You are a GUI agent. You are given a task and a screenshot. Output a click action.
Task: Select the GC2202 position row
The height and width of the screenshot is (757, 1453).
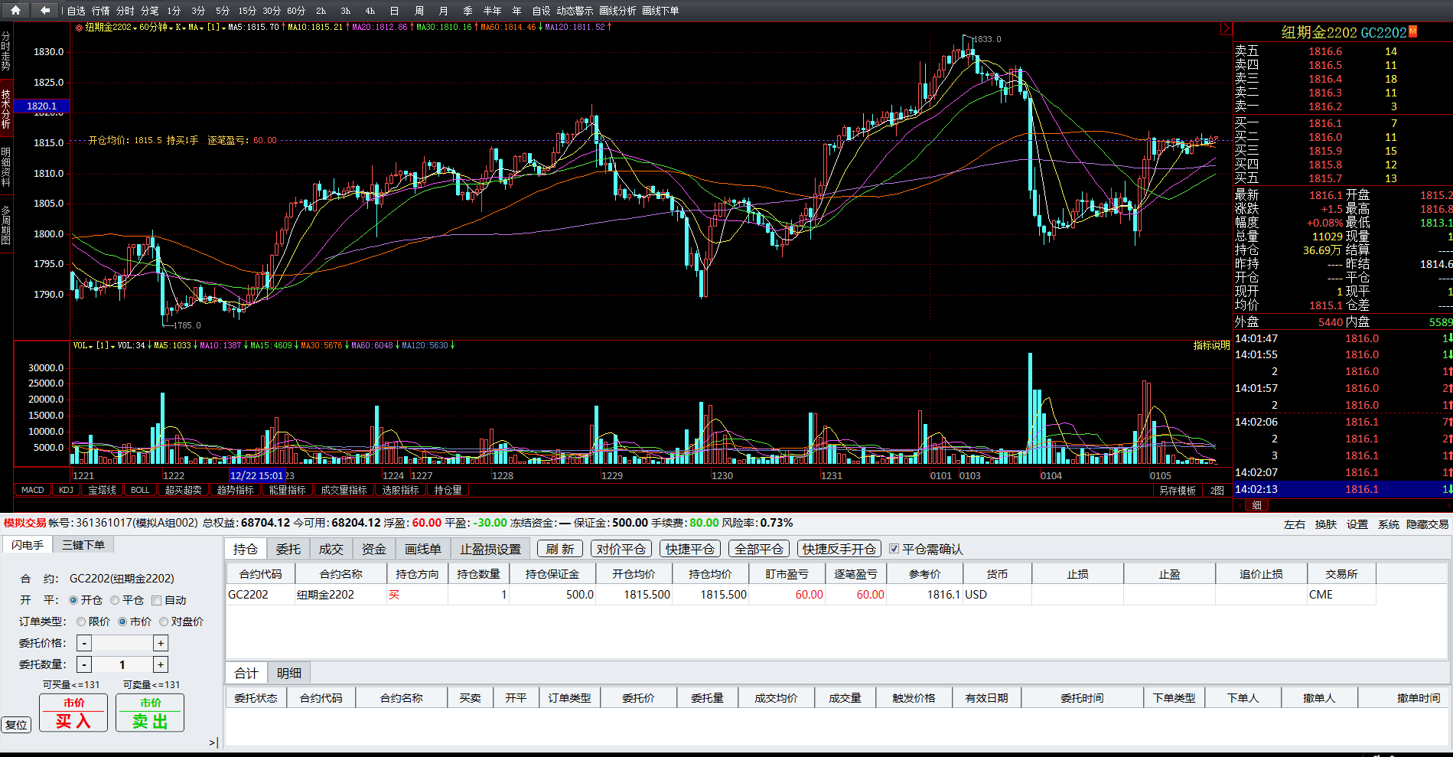[801, 595]
